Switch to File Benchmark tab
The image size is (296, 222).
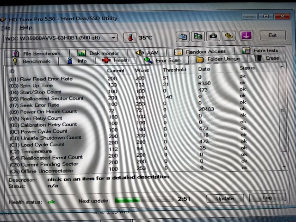tap(37, 54)
